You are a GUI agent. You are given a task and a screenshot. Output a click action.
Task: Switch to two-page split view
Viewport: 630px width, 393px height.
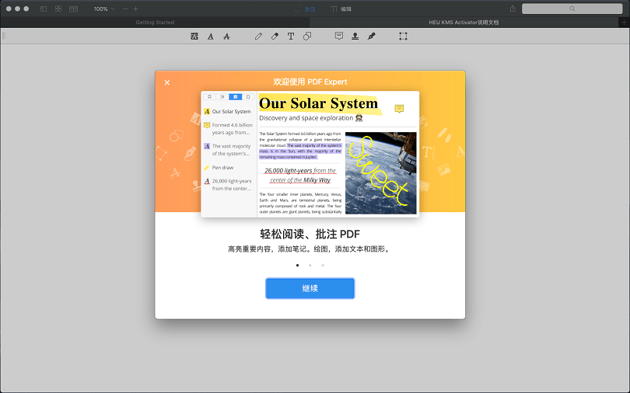pos(74,9)
